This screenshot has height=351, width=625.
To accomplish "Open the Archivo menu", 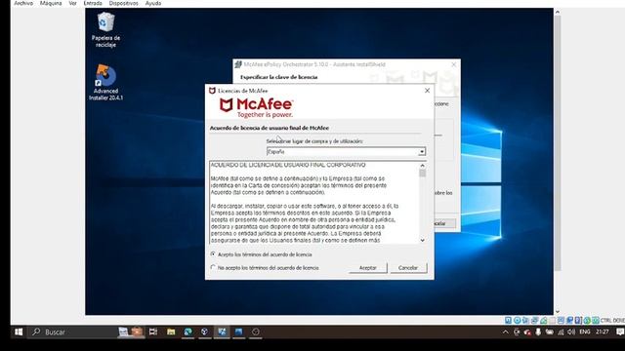I will pos(23,3).
